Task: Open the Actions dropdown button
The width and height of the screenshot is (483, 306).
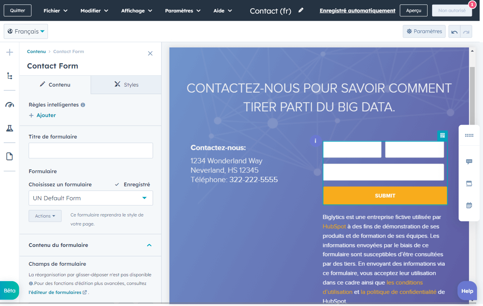Action: coord(45,216)
